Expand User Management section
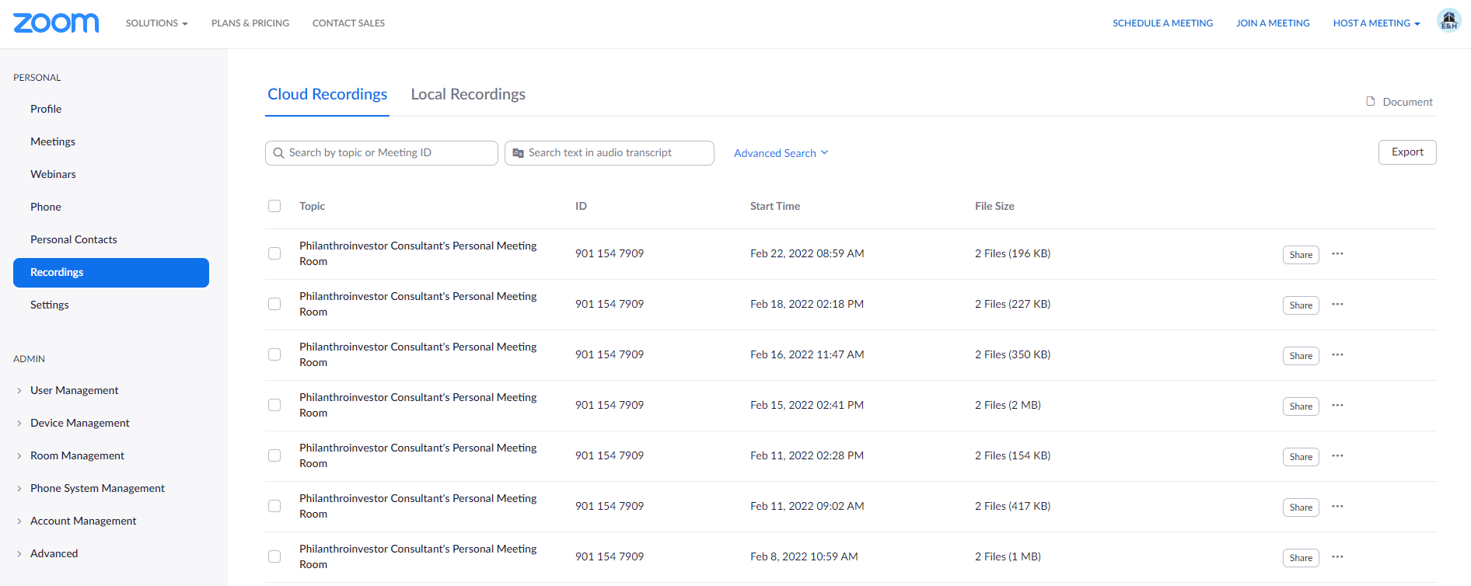This screenshot has height=586, width=1471. click(x=74, y=390)
